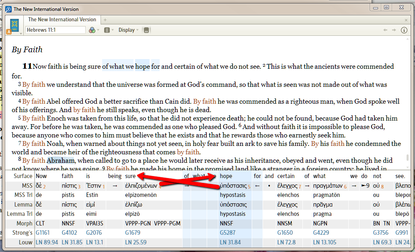Open Louw-Nida link LN 69.3
The image size is (415, 252).
tap(382, 242)
